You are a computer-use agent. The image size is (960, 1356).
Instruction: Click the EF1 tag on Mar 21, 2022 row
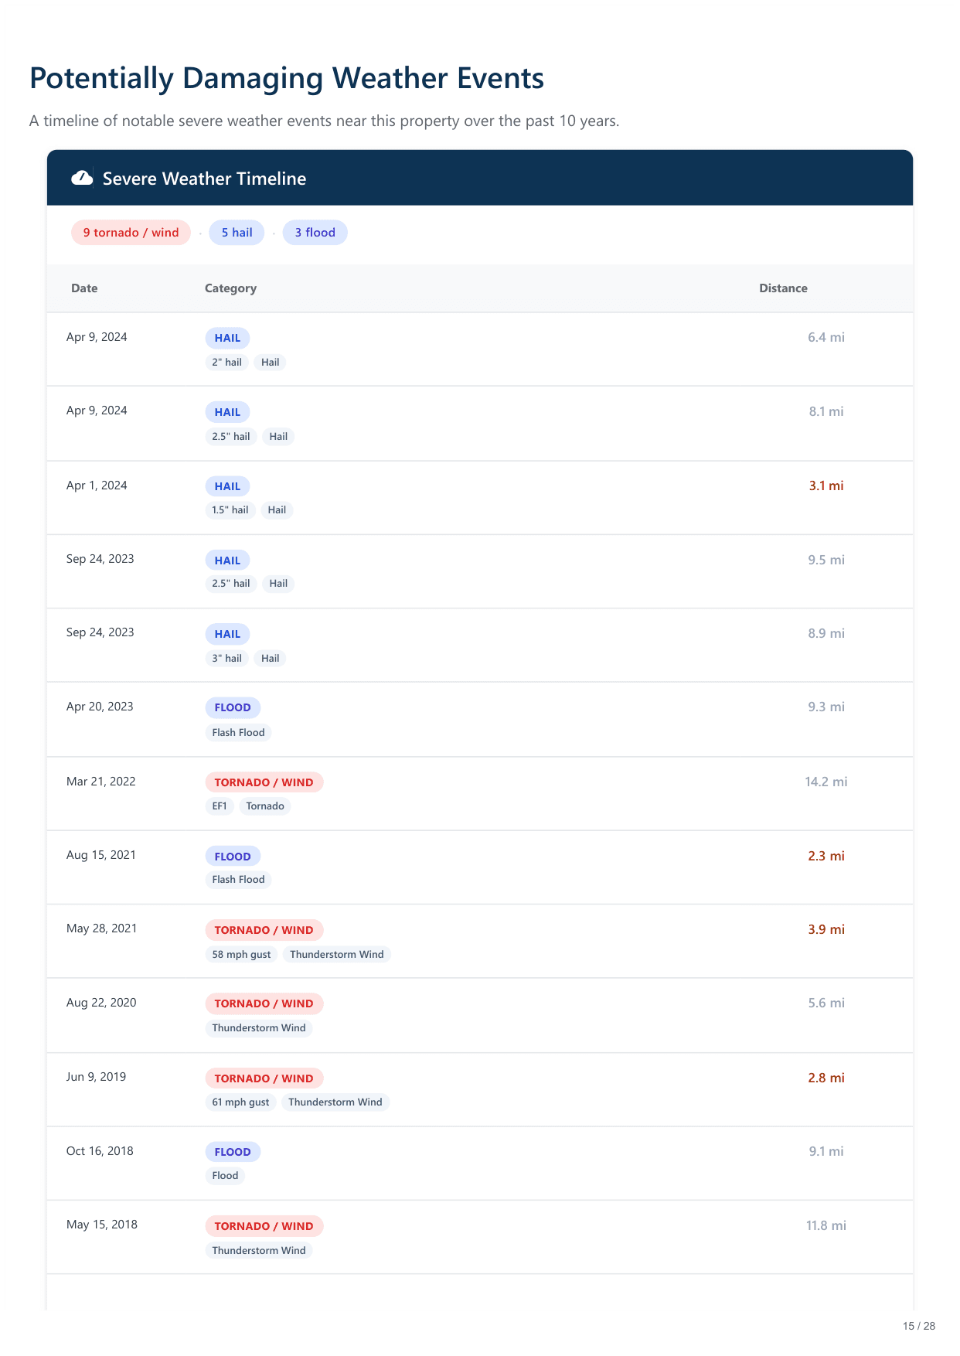(x=220, y=806)
